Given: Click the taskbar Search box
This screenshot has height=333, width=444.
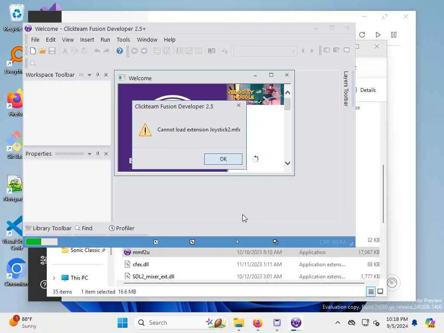Looking at the screenshot, I should [181, 323].
